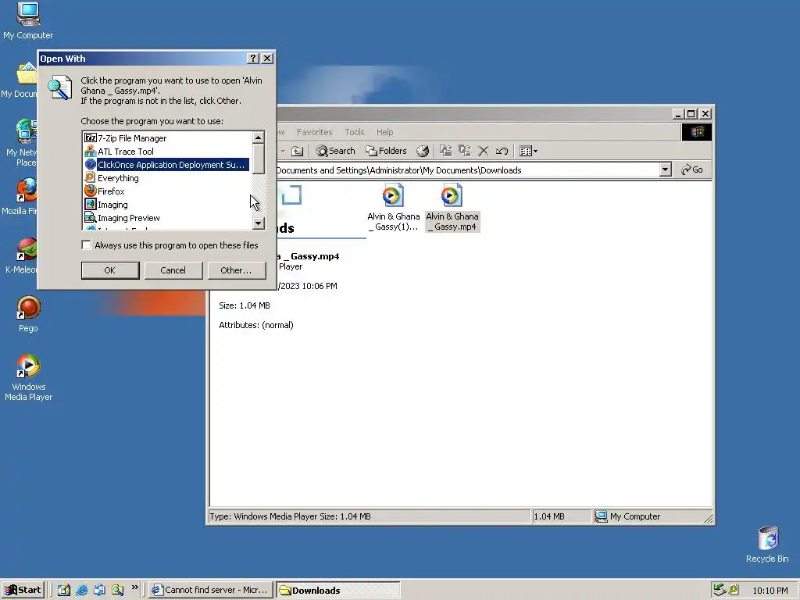Select Windows Media Player desktop shortcut
The image size is (800, 600).
pyautogui.click(x=28, y=377)
